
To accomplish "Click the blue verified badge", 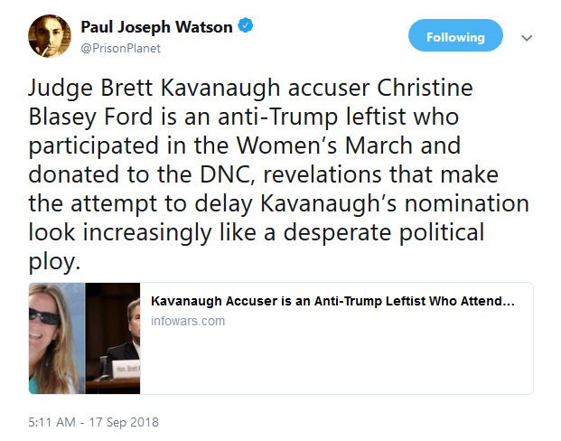I will coord(245,26).
